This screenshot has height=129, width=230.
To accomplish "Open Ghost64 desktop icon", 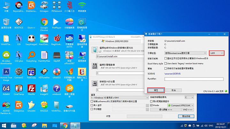I will [x=31, y=106].
